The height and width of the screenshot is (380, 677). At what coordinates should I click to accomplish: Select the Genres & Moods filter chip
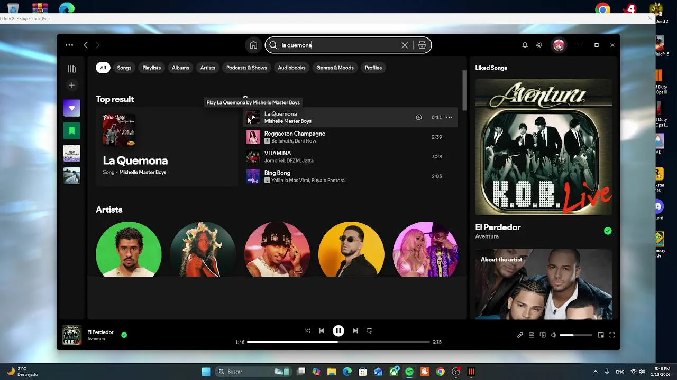[x=335, y=68]
